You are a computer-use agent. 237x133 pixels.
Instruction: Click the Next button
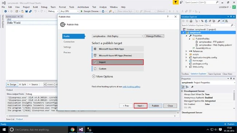click(x=140, y=106)
